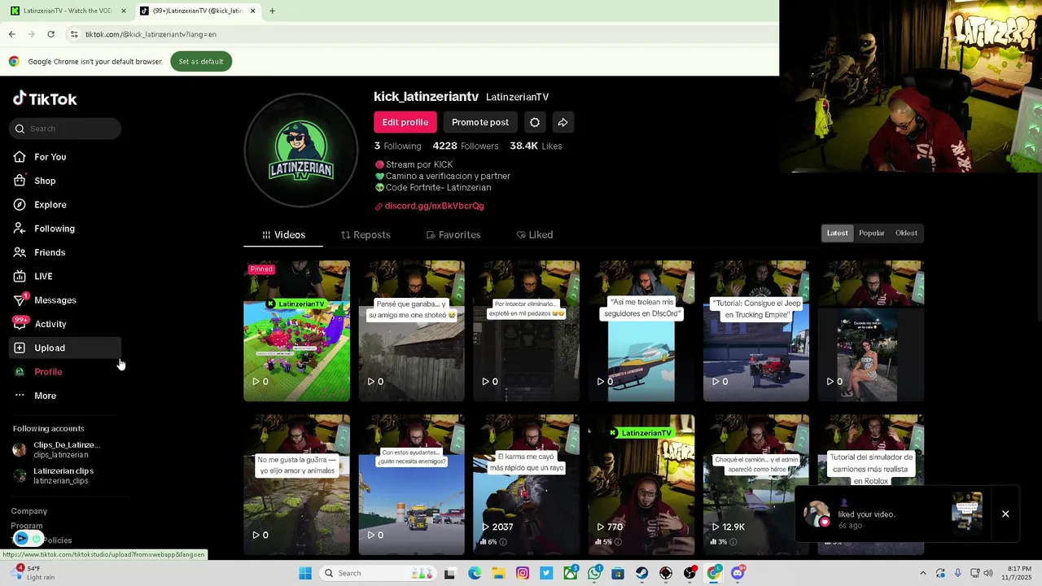Image resolution: width=1042 pixels, height=586 pixels.
Task: Open the Pinned video thumbnail
Action: 296,330
